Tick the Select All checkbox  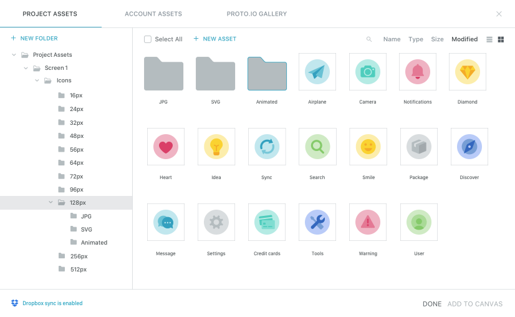coord(148,39)
